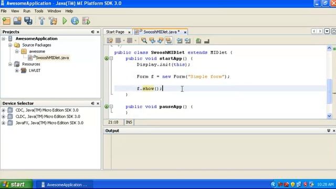Close the SwooshMIDlet.java tab
336x189 pixels.
185,33
